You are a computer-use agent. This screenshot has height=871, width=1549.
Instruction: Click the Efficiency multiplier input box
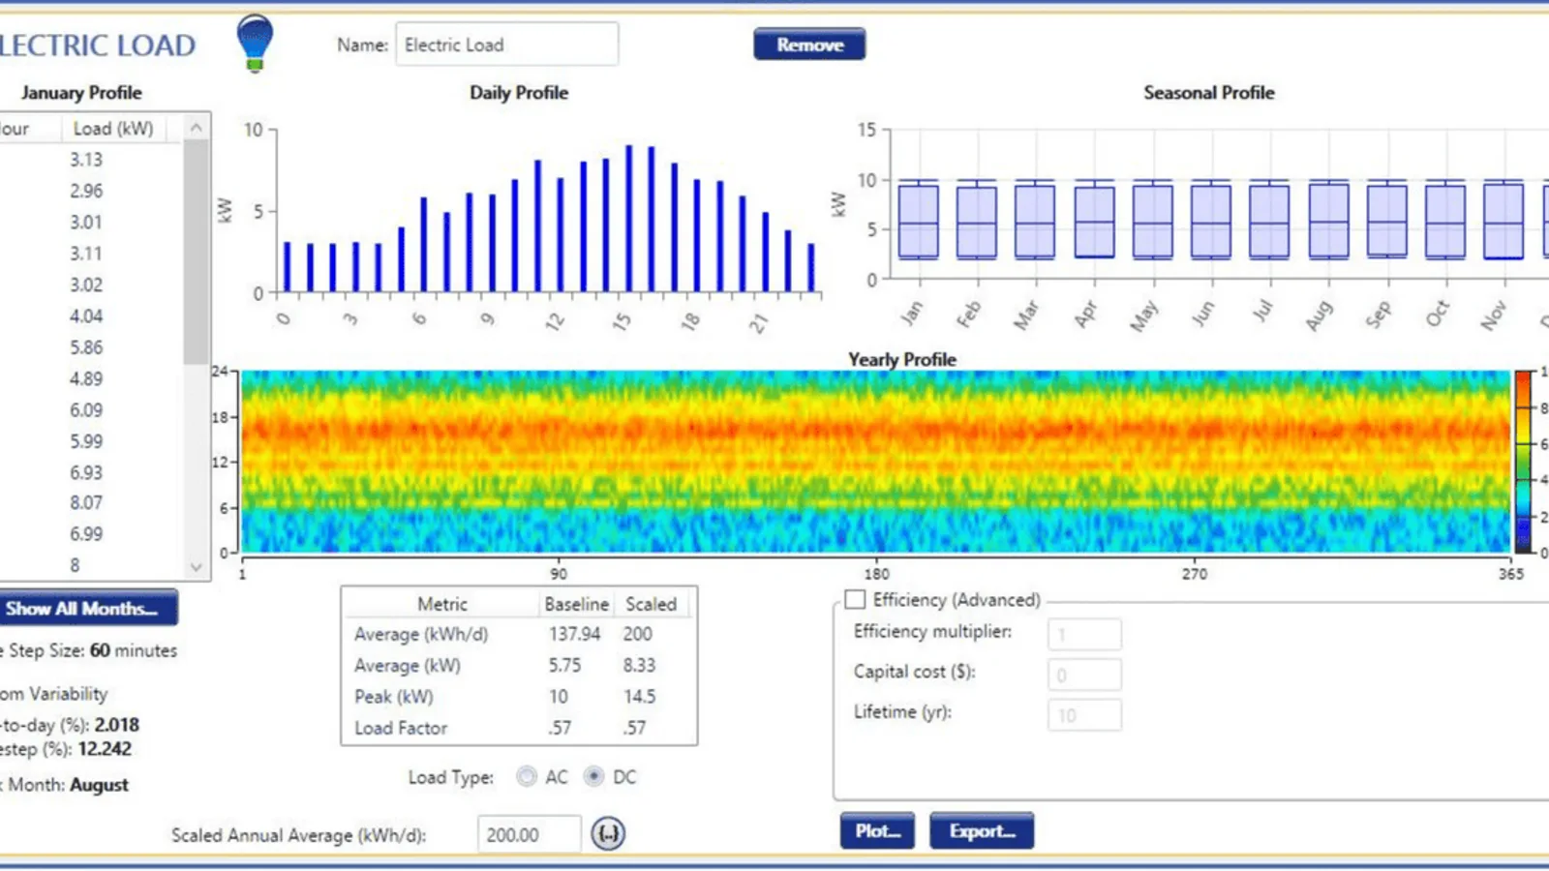(x=1084, y=635)
